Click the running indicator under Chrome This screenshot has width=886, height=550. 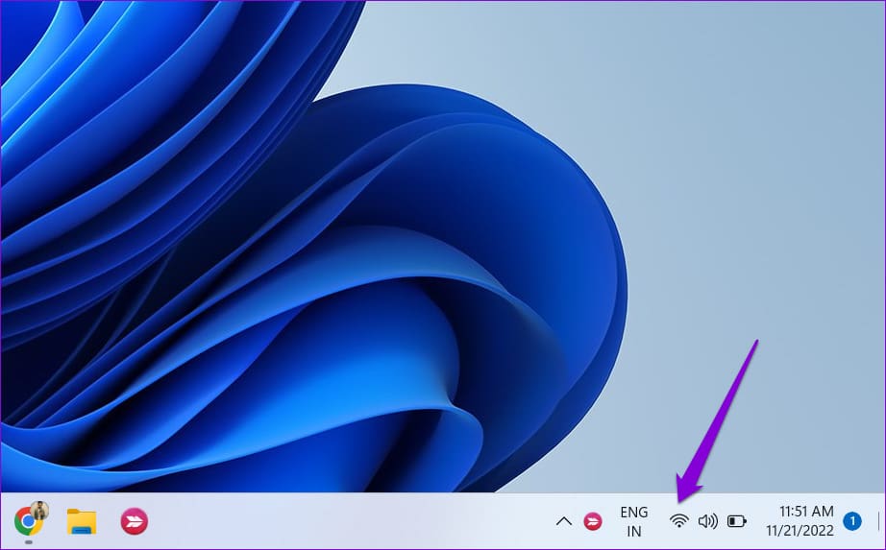(x=28, y=542)
